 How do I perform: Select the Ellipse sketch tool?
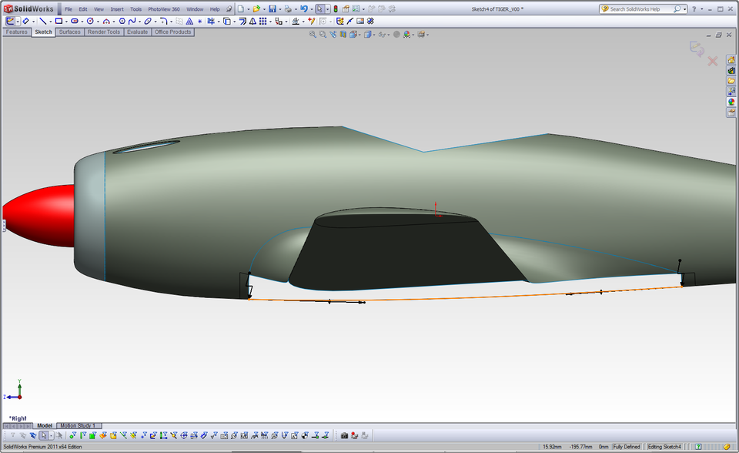(148, 21)
